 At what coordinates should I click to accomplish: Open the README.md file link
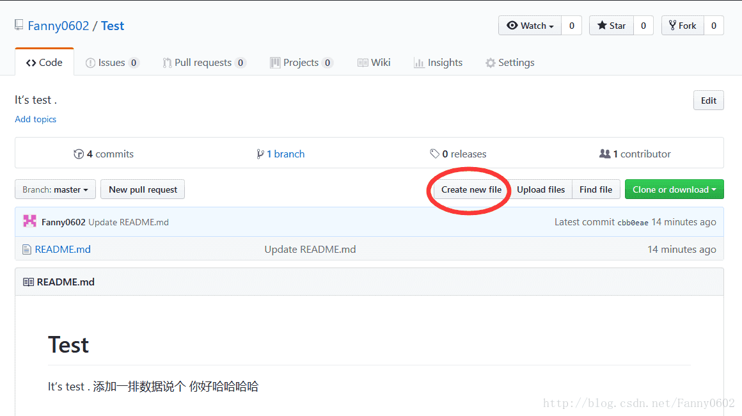63,250
